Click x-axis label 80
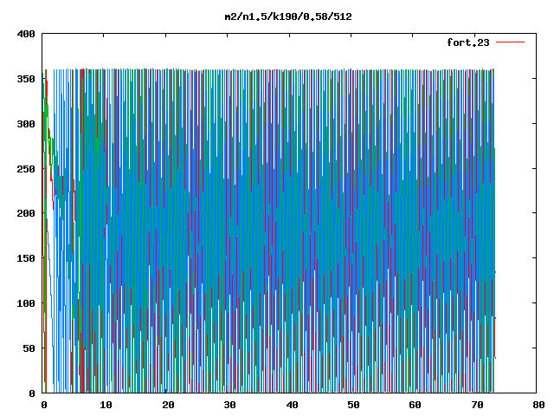554x416 pixels. point(538,405)
